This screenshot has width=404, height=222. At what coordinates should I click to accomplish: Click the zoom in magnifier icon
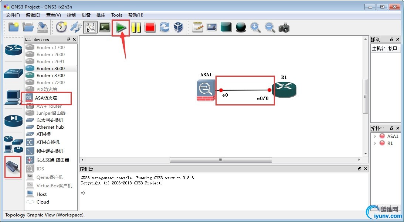tap(255, 27)
